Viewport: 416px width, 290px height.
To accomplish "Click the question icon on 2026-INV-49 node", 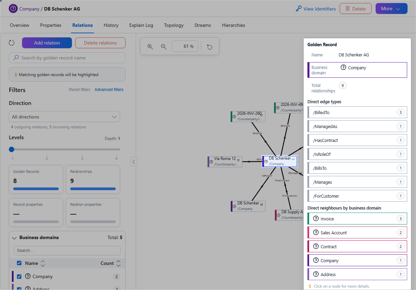I will pos(278,107).
